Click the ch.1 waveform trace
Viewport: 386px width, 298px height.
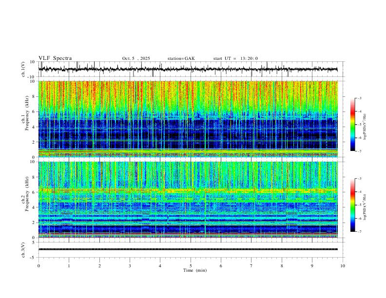[x=188, y=69]
